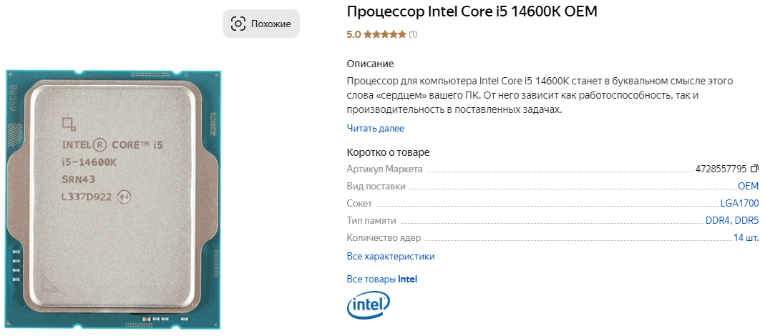Click the product title "Процессор Intel Core i5 14600K OEM"

[472, 12]
